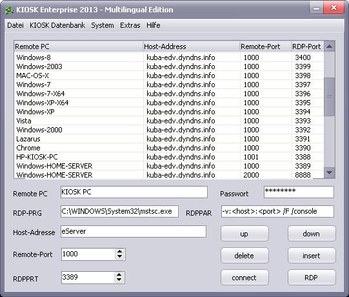Image resolution: width=349 pixels, height=297 pixels.
Task: Select the HP-KIOSK-PC entry
Action: tap(169, 157)
